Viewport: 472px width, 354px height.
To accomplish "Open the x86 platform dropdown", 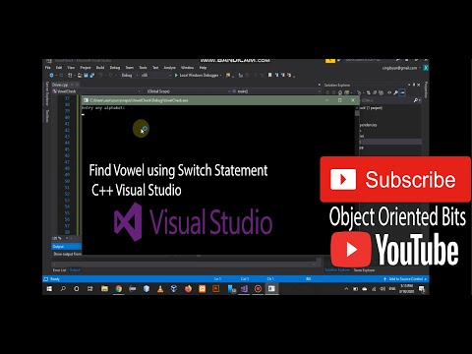I will click(x=156, y=75).
